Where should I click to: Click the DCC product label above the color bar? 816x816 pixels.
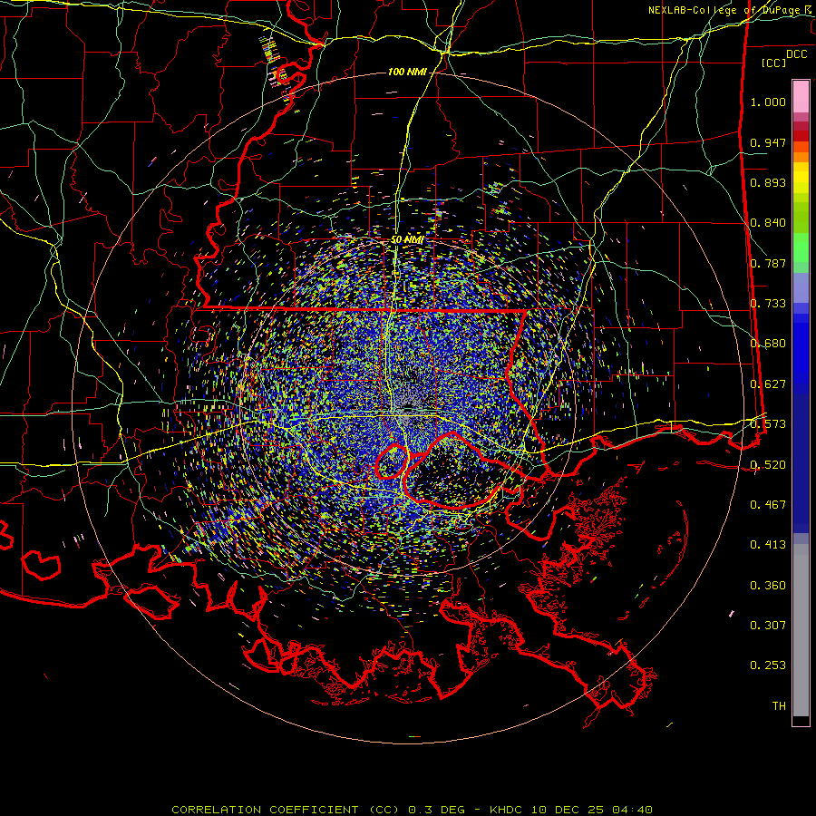[x=797, y=54]
